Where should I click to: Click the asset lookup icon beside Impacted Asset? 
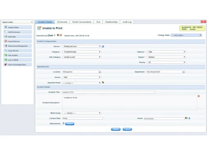pos(103,82)
